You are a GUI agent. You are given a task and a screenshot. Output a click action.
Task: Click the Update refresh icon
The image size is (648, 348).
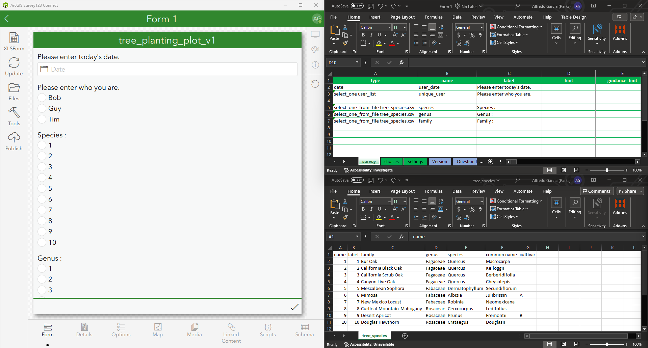pos(14,63)
